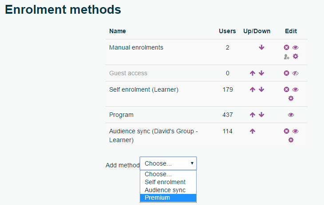The image size is (324, 205).
Task: Move Audience sync method up
Action: tap(253, 131)
